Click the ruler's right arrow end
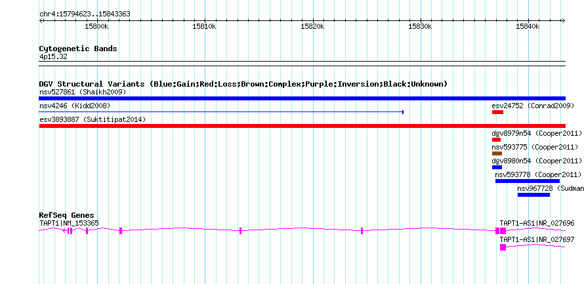 tap(563, 20)
